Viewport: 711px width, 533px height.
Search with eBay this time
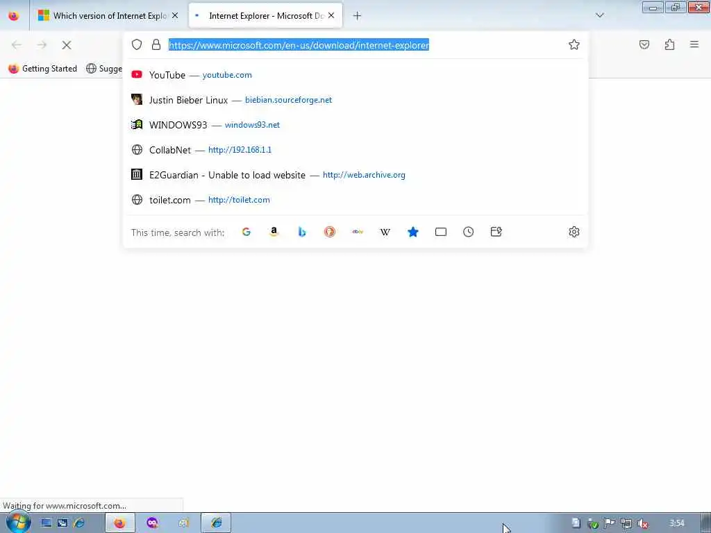click(358, 232)
